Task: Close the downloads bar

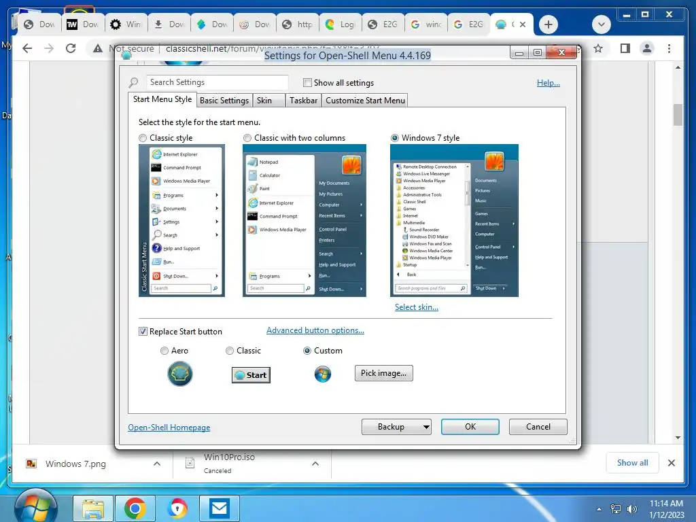Action: click(671, 463)
